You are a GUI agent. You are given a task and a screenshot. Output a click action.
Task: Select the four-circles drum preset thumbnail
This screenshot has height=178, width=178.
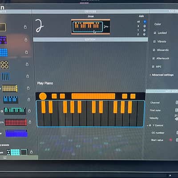click(4, 65)
